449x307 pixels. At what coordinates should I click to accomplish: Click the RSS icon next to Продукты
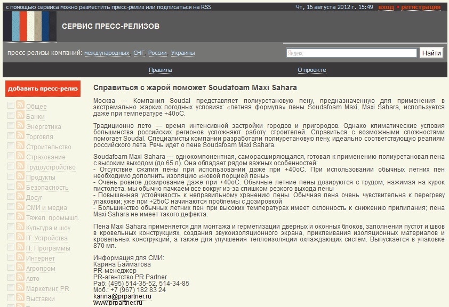point(20,176)
